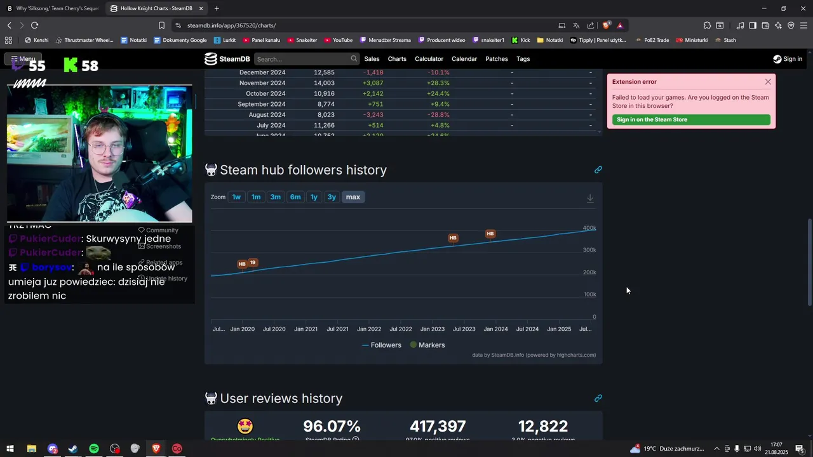Screen dimensions: 813x457
Task: Toggle the Markers series in chart legend
Action: coord(427,345)
